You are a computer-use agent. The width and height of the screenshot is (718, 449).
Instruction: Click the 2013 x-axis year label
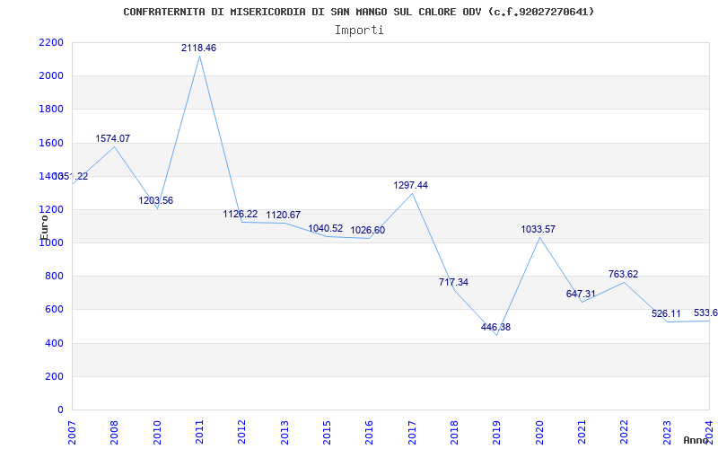285,433
